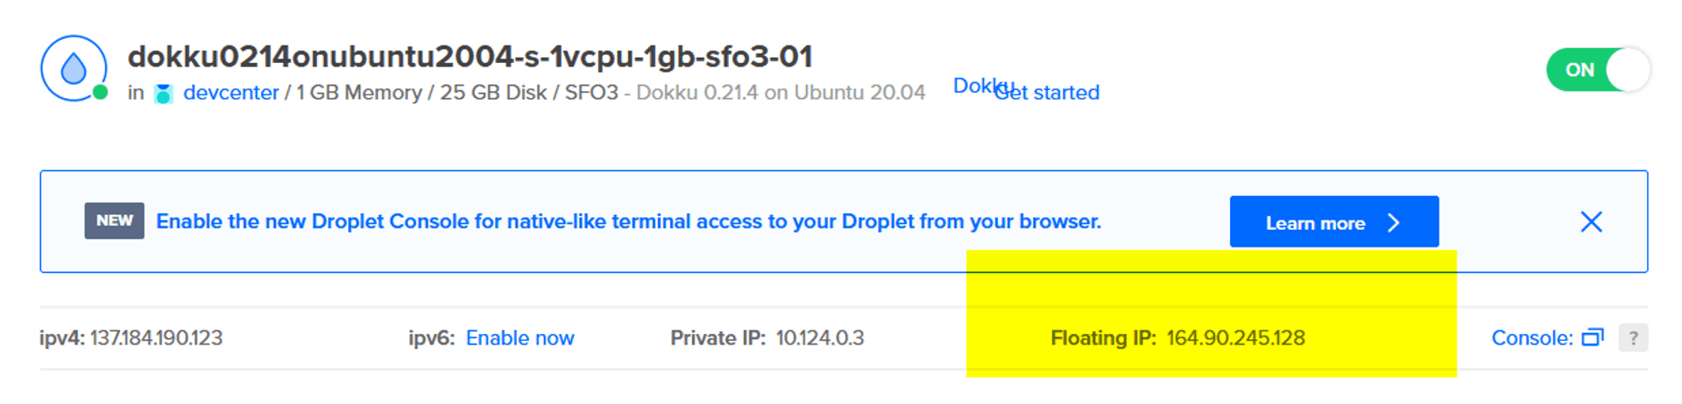Select the ipv4 address 137.184.190.123
The image size is (1682, 404).
(x=156, y=338)
